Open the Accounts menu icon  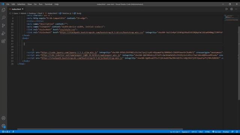(3, 118)
